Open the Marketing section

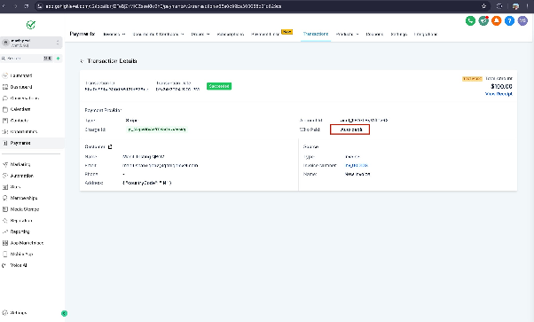click(20, 165)
